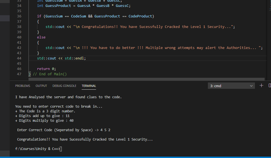Viewport: 271px width, 158px height.
Task: Click line number 36 in the gutter
Action: coord(19,16)
